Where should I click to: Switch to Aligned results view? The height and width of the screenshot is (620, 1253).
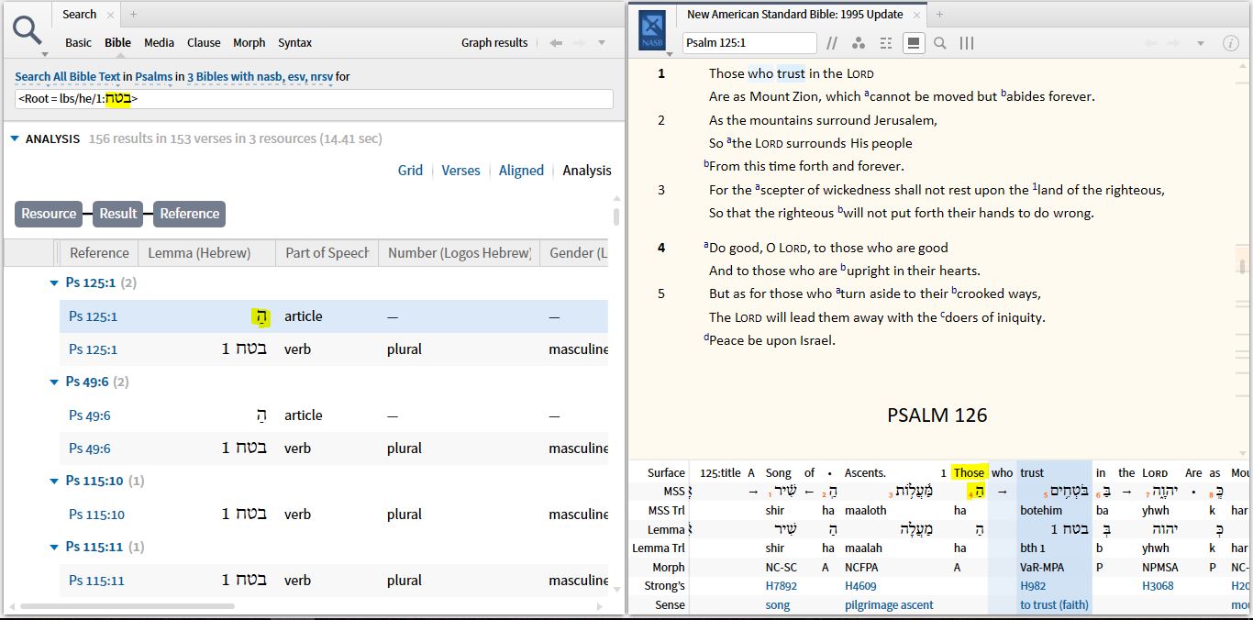(x=521, y=170)
